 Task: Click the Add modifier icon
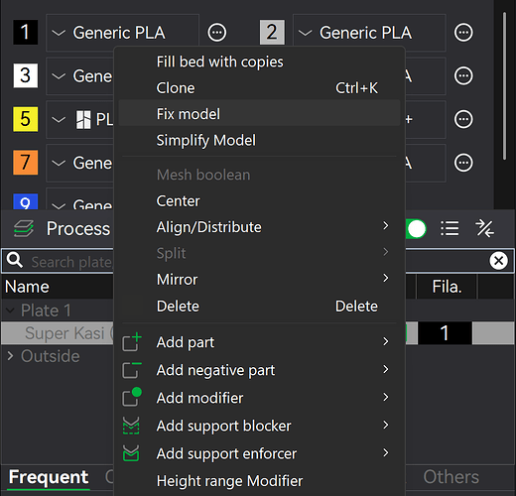[x=132, y=397]
